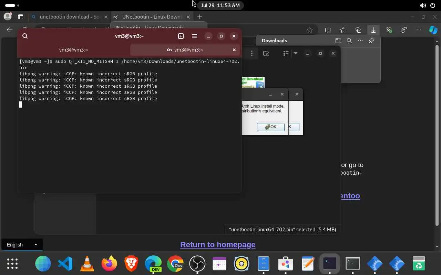Open the English language dropdown

[22, 244]
